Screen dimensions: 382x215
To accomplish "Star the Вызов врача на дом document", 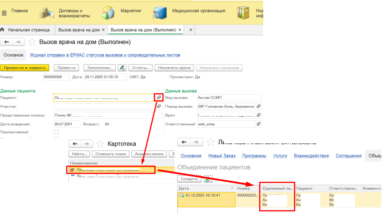I will pyautogui.click(x=32, y=42).
